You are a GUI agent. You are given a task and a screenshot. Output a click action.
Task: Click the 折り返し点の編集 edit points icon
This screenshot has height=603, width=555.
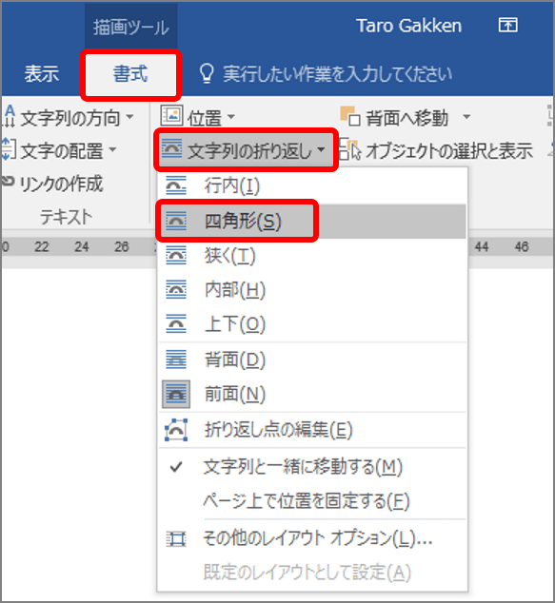click(x=176, y=430)
